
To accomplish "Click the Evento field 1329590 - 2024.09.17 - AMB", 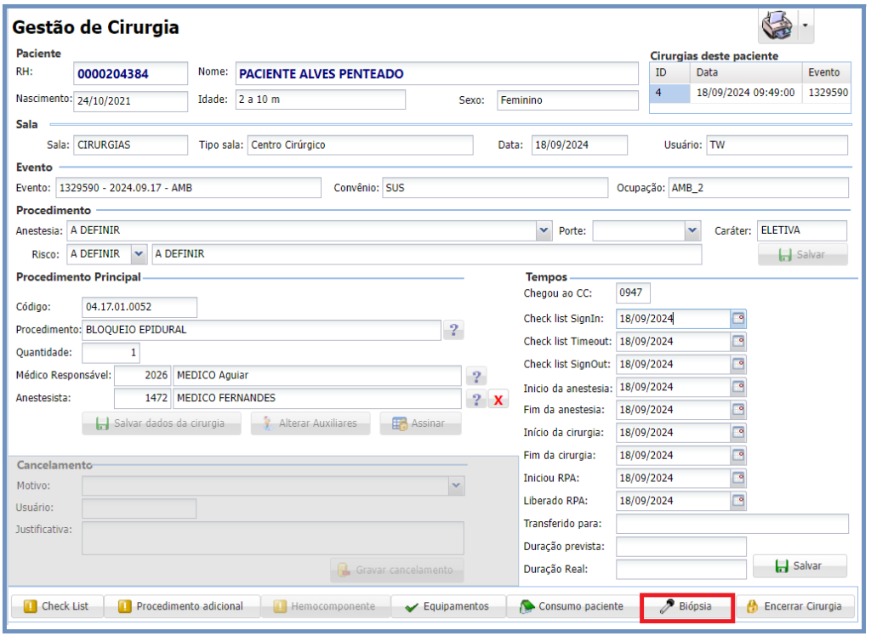I will click(188, 188).
